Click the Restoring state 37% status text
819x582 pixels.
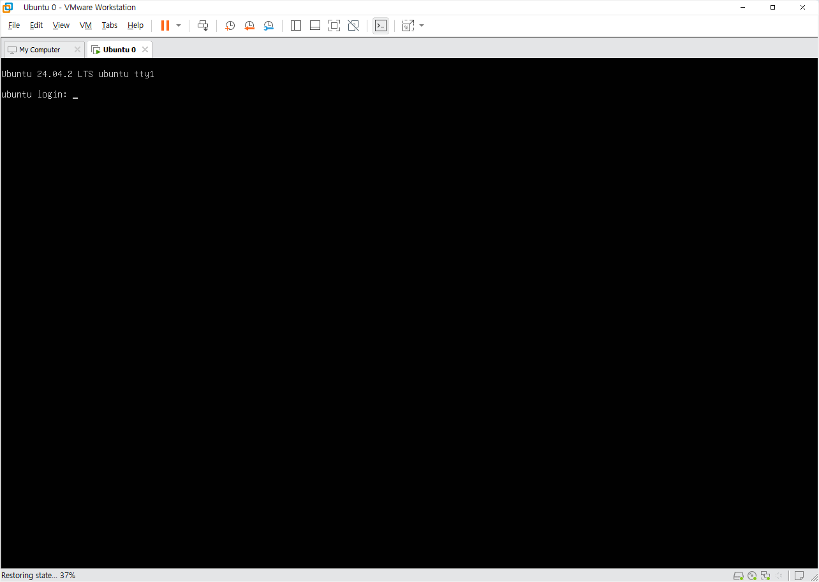(38, 576)
